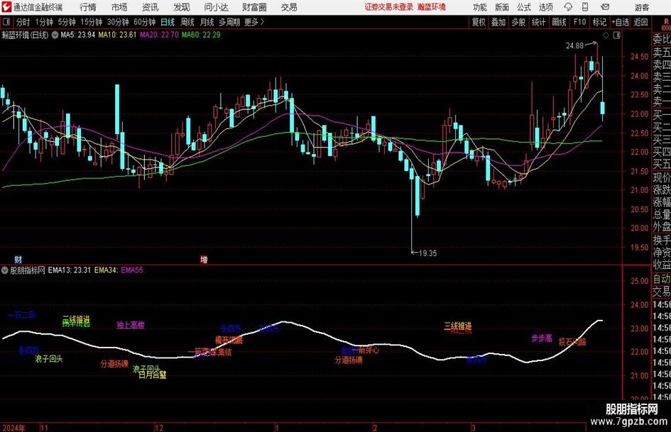Select the 周线 weekly period tab

(x=187, y=22)
